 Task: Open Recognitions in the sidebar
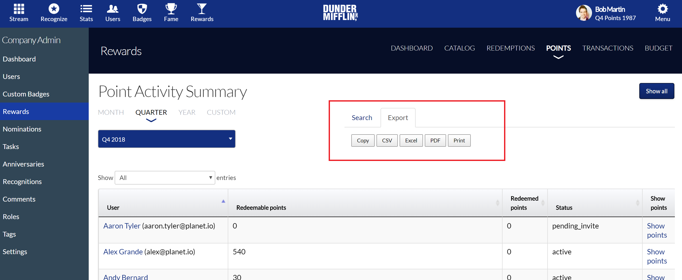pos(22,182)
